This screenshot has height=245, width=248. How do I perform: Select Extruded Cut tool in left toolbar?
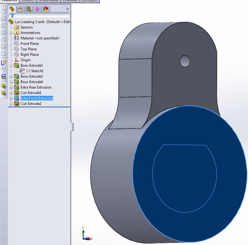[3, 93]
